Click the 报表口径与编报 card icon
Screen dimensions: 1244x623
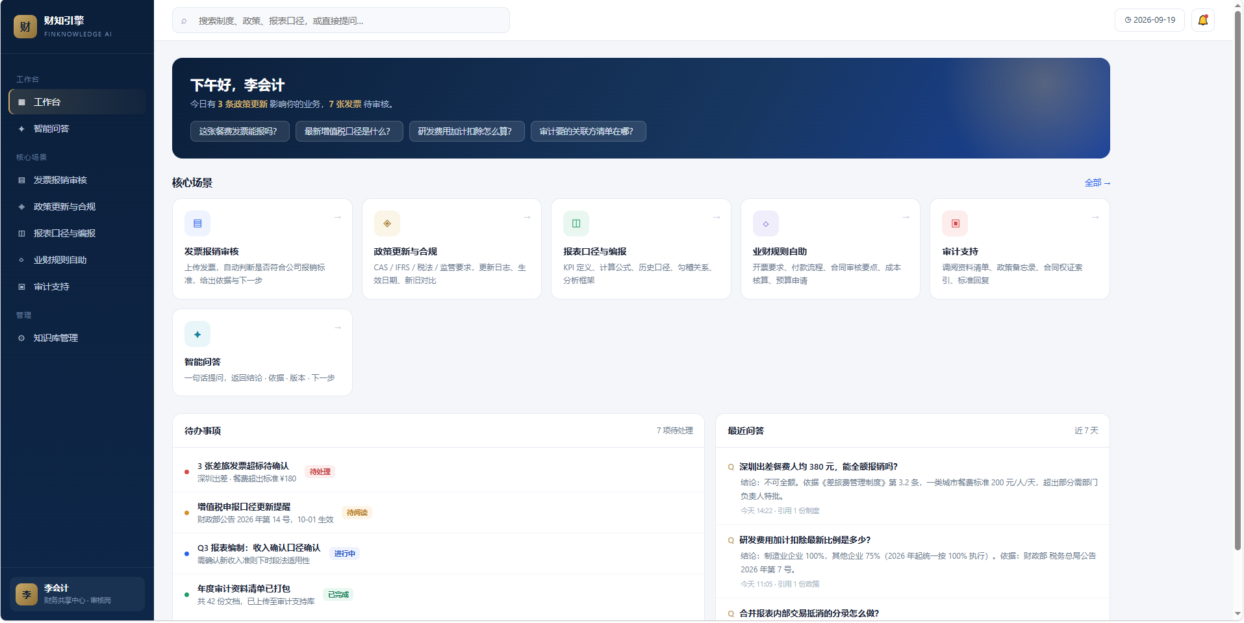click(576, 223)
